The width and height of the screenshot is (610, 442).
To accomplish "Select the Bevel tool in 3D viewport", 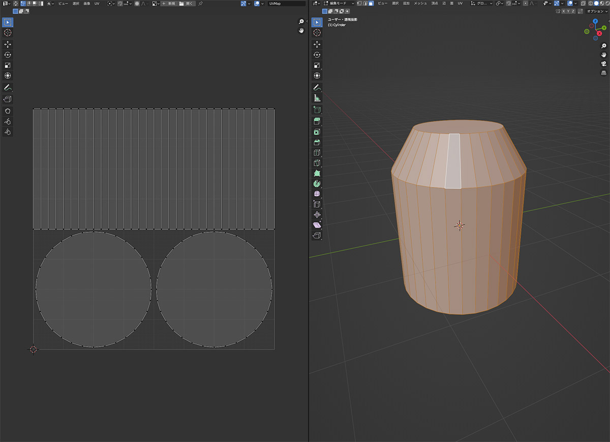I will [x=317, y=142].
